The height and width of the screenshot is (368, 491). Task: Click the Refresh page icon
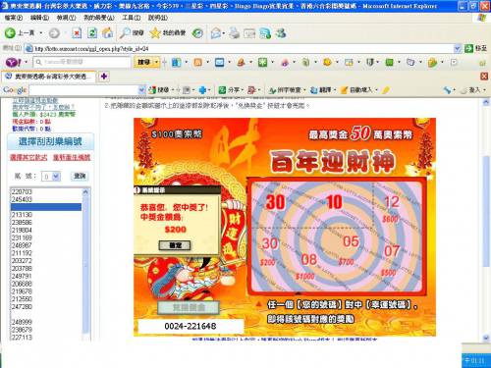click(92, 33)
